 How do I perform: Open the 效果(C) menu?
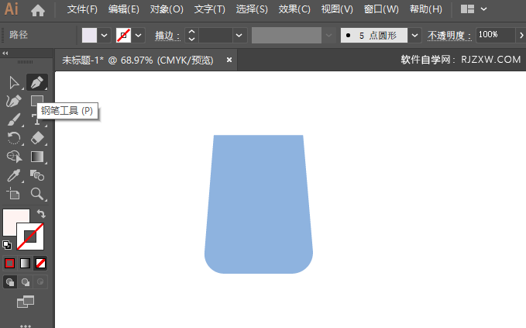(294, 9)
